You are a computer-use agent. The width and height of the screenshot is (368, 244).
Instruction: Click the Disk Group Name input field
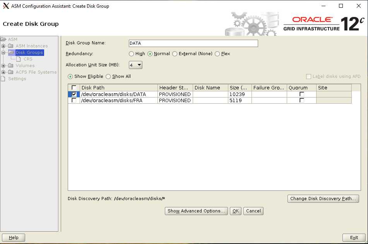tap(193, 43)
